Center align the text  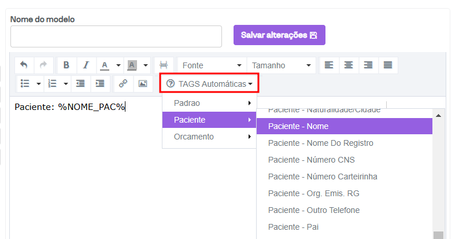point(349,65)
